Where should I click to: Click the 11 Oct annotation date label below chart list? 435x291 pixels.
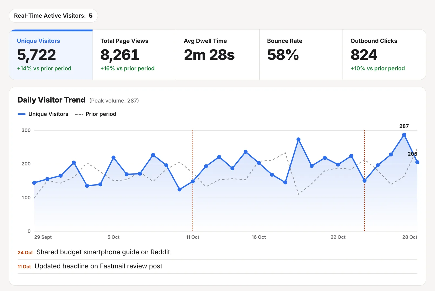[x=24, y=267]
